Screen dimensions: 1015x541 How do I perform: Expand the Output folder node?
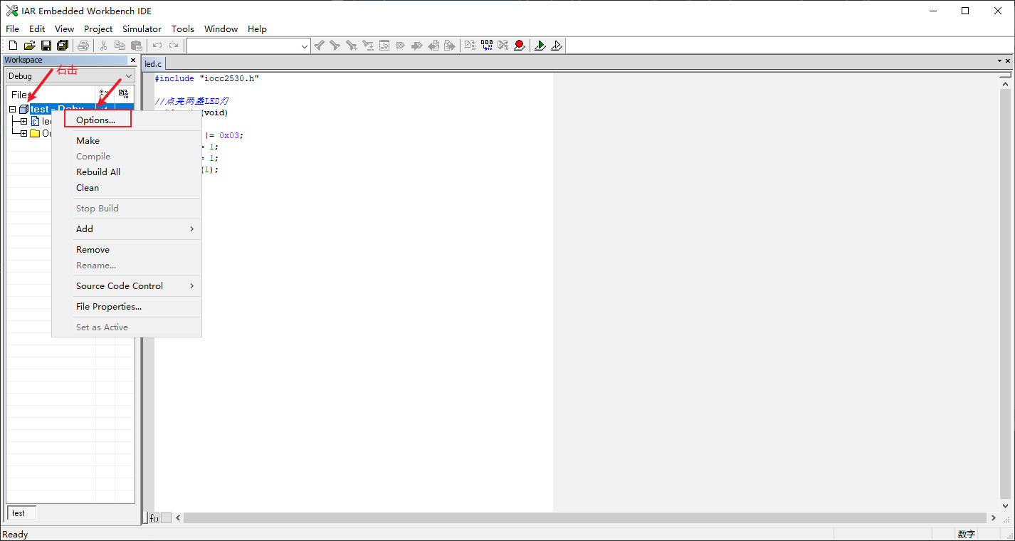[x=23, y=133]
